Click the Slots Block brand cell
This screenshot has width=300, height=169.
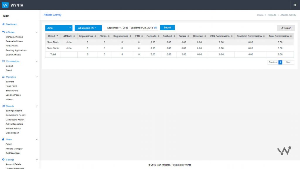[x=53, y=42]
